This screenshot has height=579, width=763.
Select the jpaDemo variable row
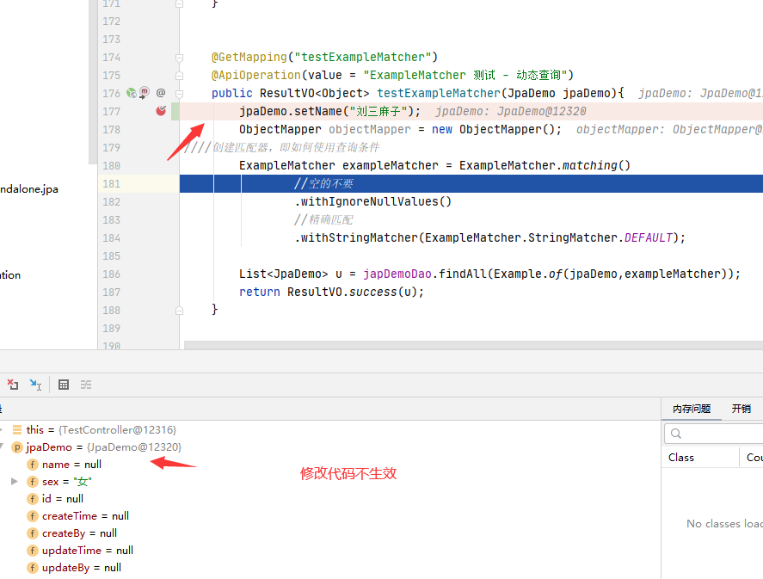[x=103, y=447]
